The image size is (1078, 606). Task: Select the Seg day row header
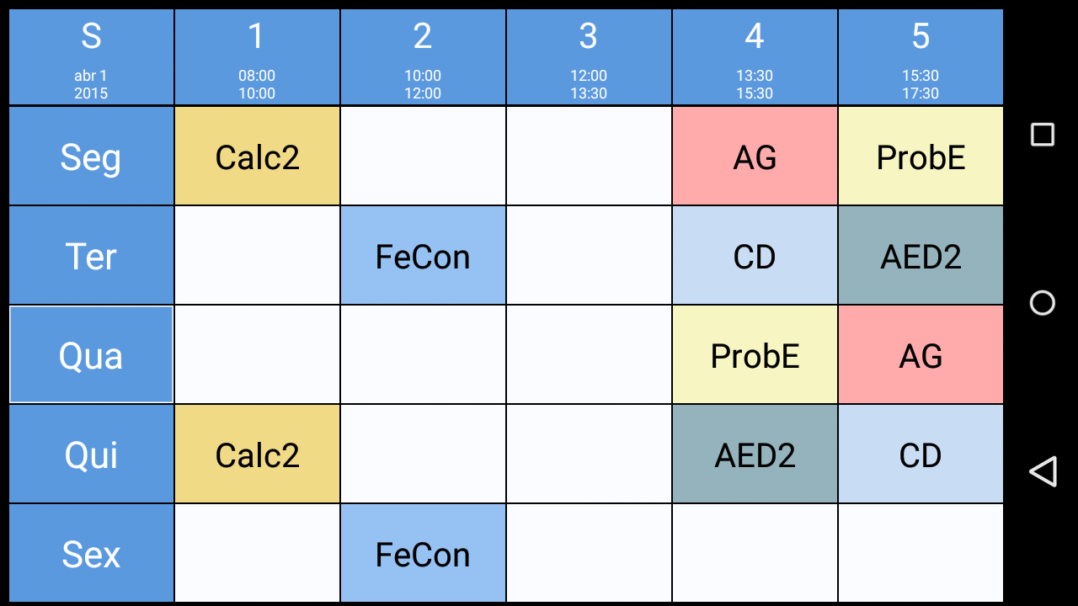coord(91,157)
